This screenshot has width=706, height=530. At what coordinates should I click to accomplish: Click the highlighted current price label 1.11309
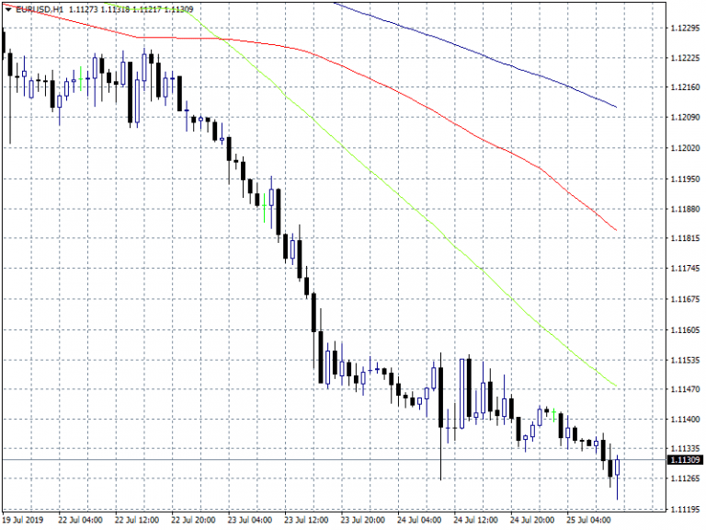click(x=685, y=459)
